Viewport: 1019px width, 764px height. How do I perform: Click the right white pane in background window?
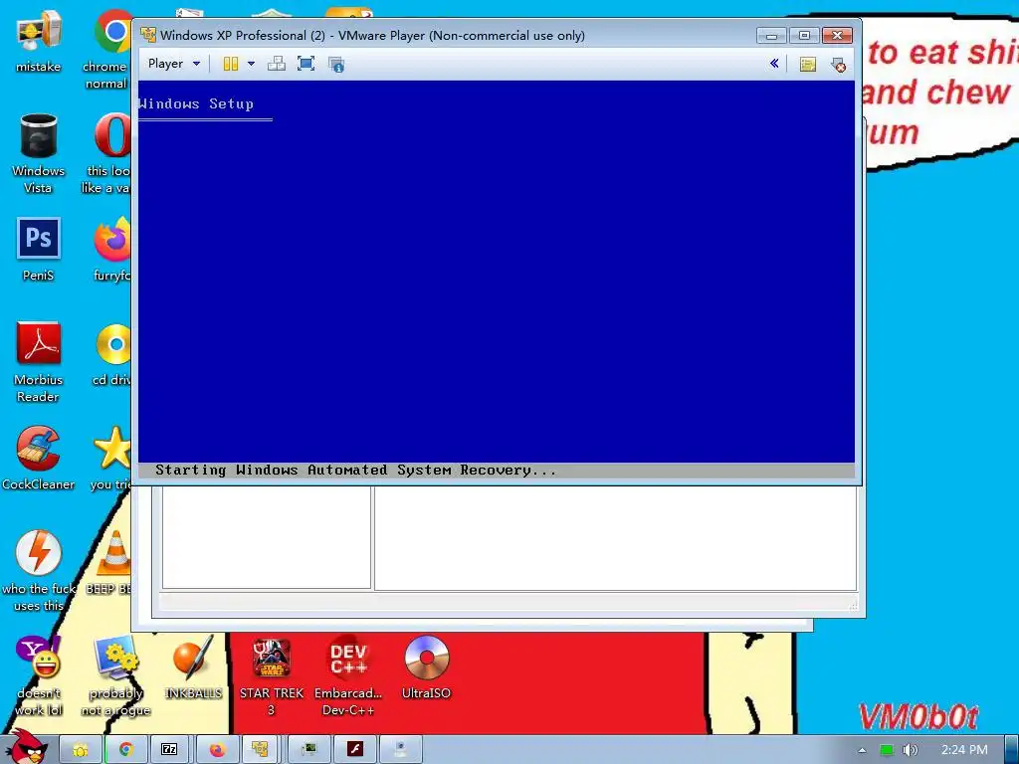615,538
